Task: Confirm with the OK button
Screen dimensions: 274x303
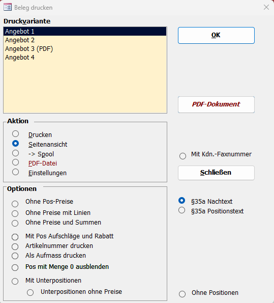Action: click(x=216, y=35)
